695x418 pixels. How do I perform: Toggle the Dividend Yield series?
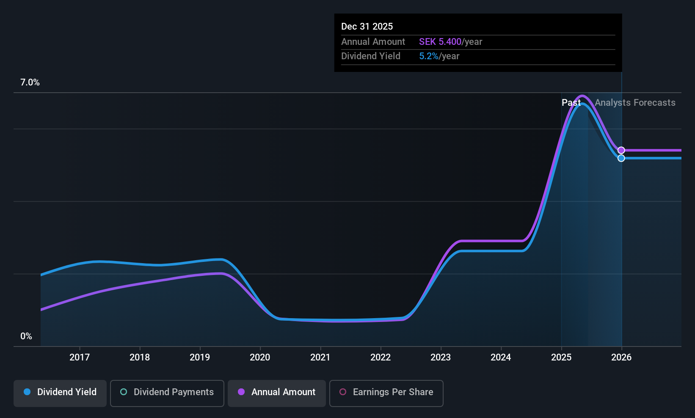pyautogui.click(x=60, y=393)
